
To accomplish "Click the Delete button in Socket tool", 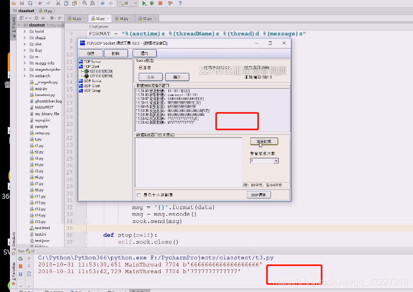I will 115,54.
